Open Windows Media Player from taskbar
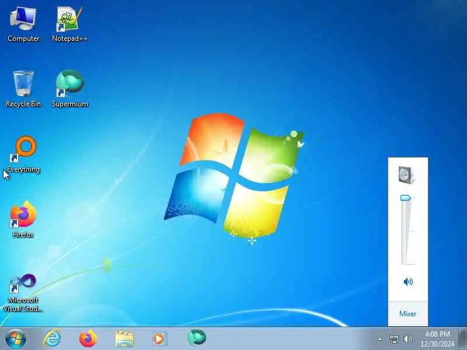This screenshot has width=467, height=350. (x=160, y=339)
